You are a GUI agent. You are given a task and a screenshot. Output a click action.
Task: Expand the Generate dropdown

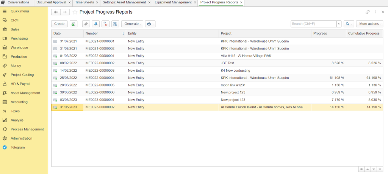coord(132,24)
